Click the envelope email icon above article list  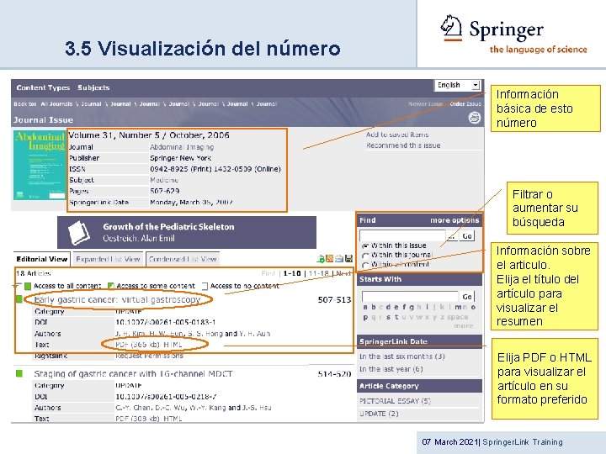click(x=339, y=259)
